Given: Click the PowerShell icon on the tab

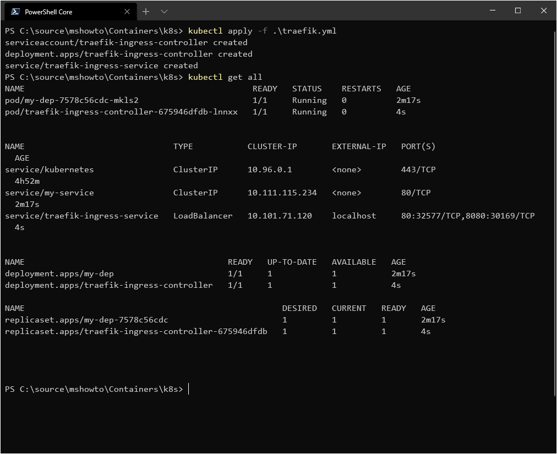Looking at the screenshot, I should [15, 12].
